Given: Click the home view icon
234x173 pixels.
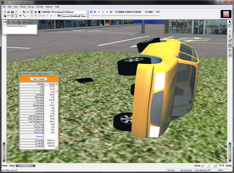Looking at the screenshot, I should click(x=230, y=36).
